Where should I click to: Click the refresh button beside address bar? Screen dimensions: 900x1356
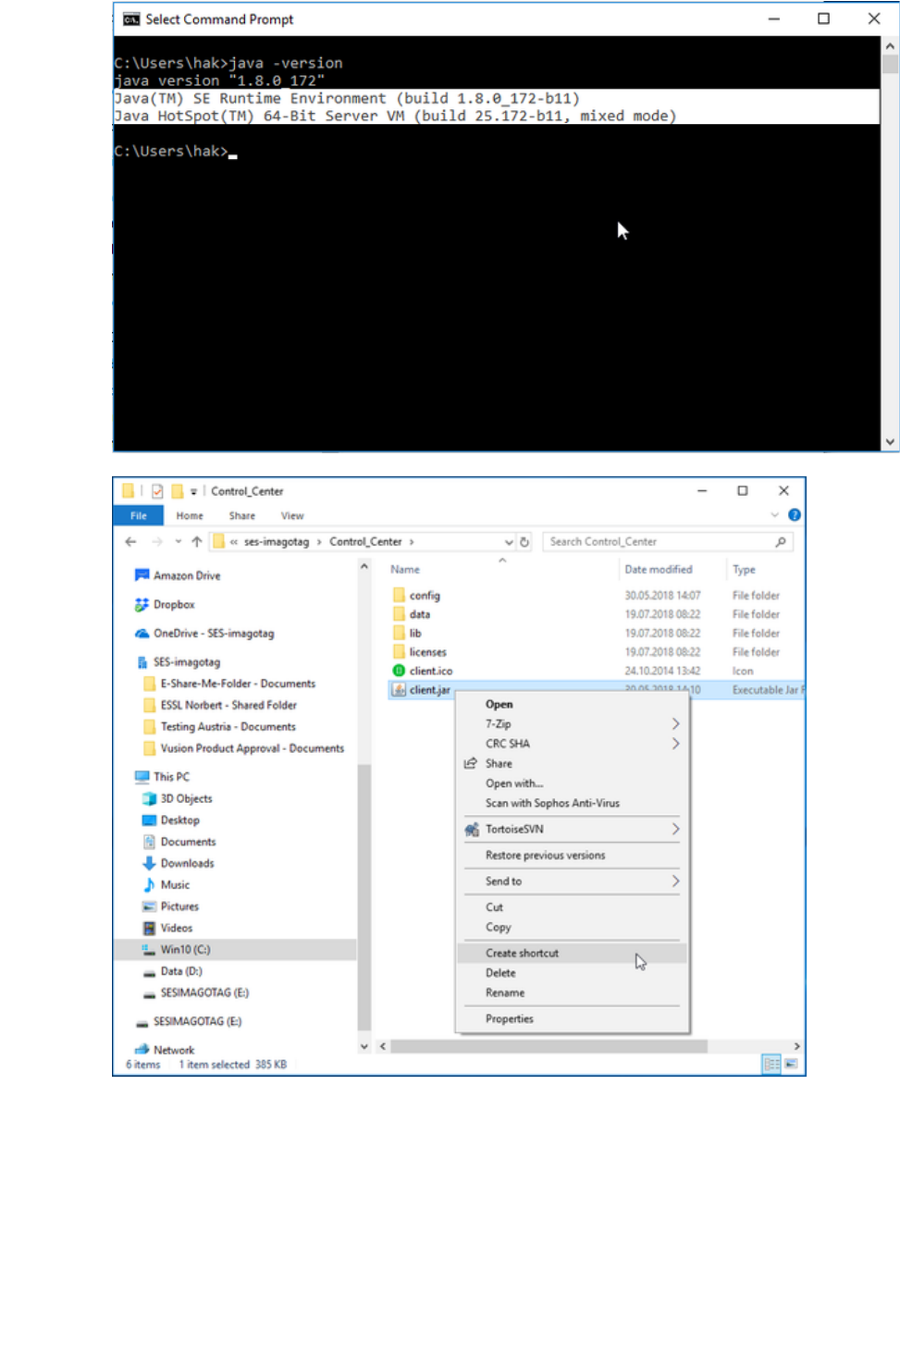(x=524, y=542)
